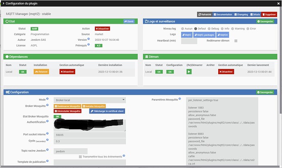282x168 pixels.
Task: Click the Actif status badge
Action: click(34, 29)
